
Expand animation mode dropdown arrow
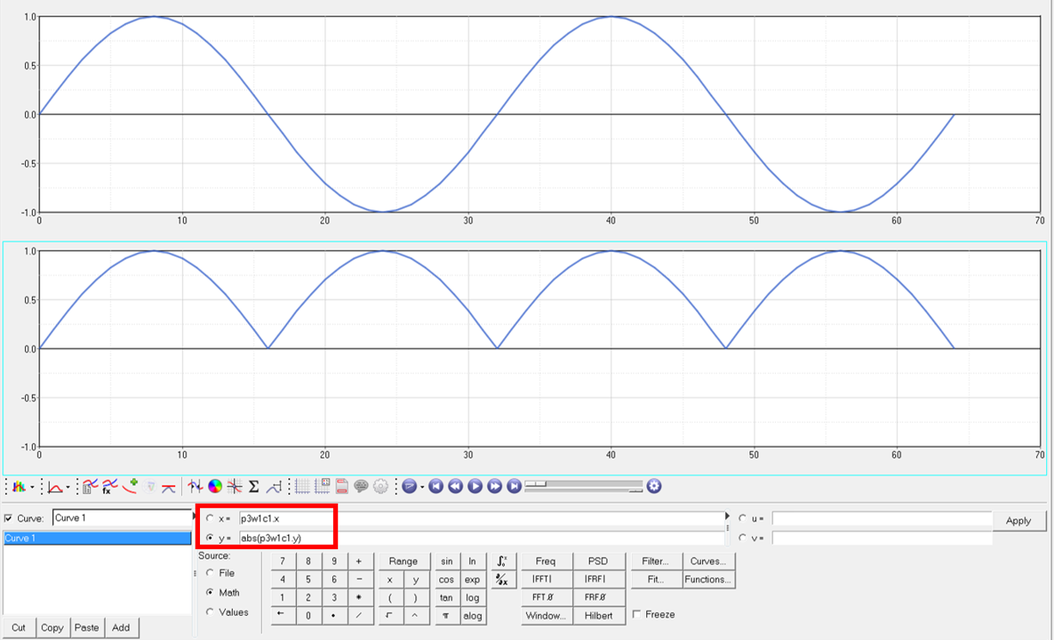click(x=422, y=487)
